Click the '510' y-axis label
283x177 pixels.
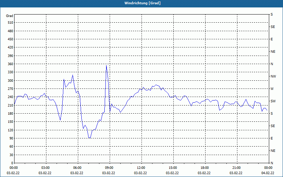point(11,23)
